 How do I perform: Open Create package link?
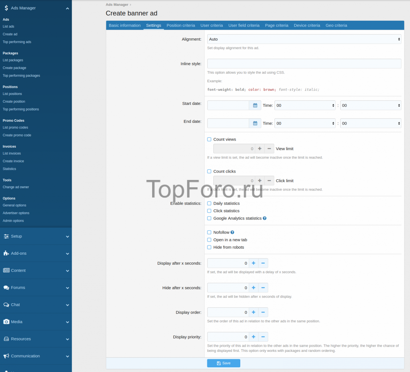14,68
